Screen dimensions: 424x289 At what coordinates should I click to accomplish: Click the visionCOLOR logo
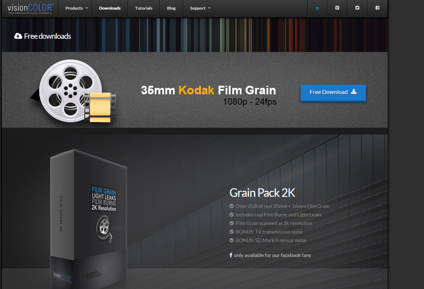(30, 9)
